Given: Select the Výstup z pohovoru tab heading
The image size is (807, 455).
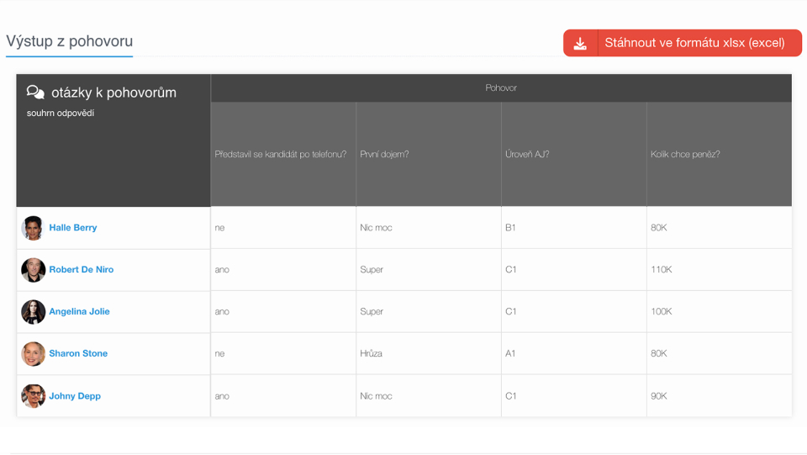Looking at the screenshot, I should click(x=70, y=41).
